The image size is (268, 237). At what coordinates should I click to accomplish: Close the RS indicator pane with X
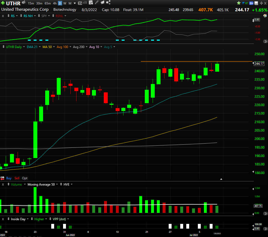3,16
